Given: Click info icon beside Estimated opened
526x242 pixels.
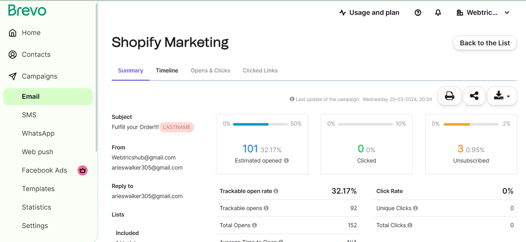Looking at the screenshot, I should click(x=286, y=161).
